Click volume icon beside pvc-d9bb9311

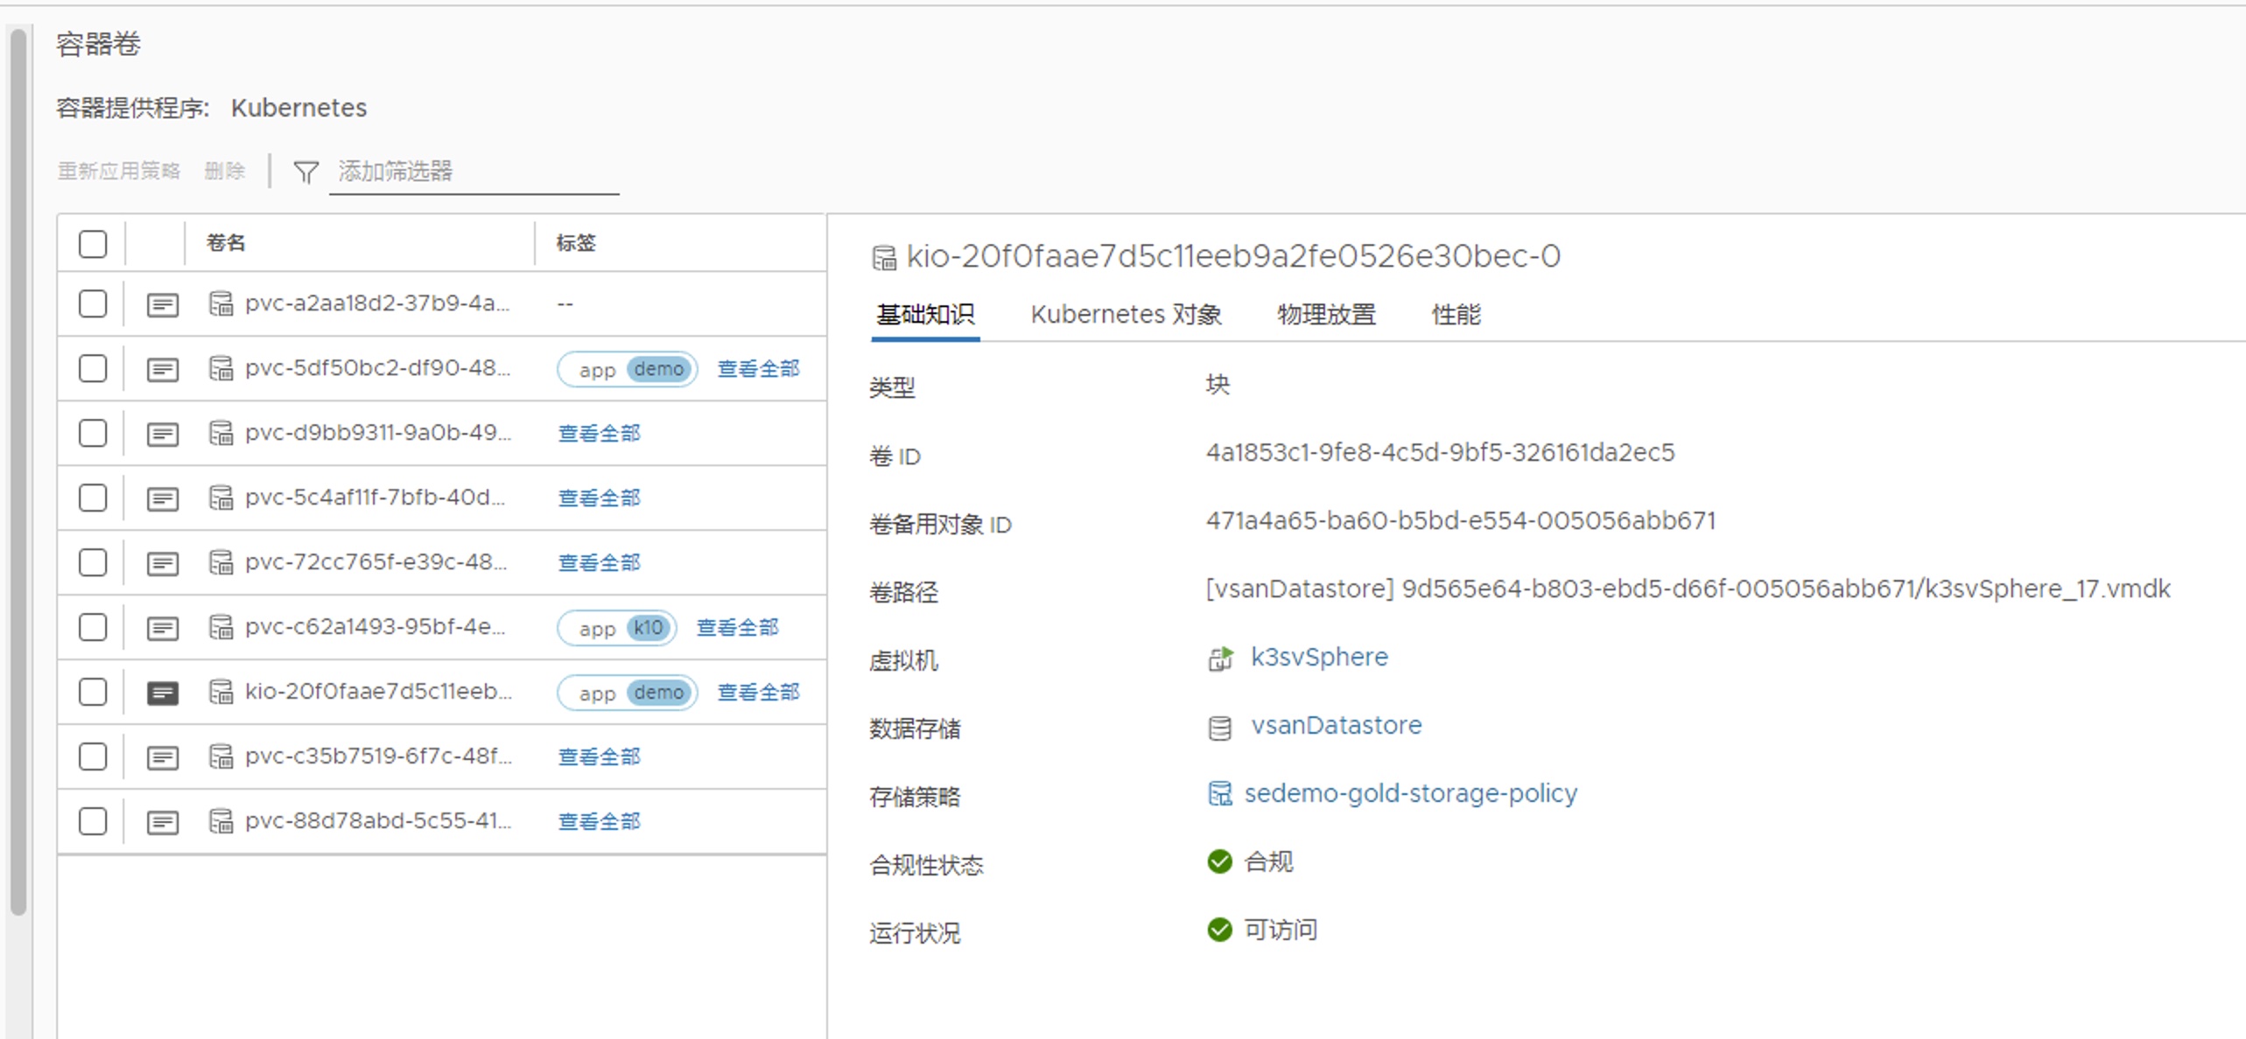pos(221,434)
